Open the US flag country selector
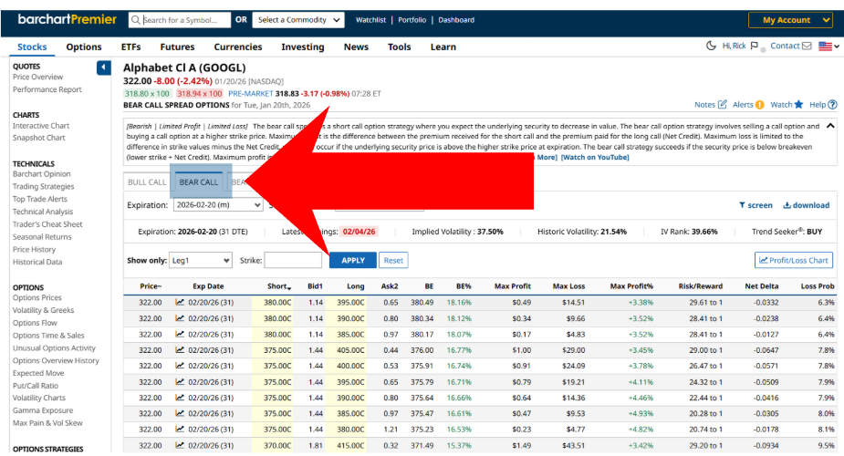 click(828, 47)
